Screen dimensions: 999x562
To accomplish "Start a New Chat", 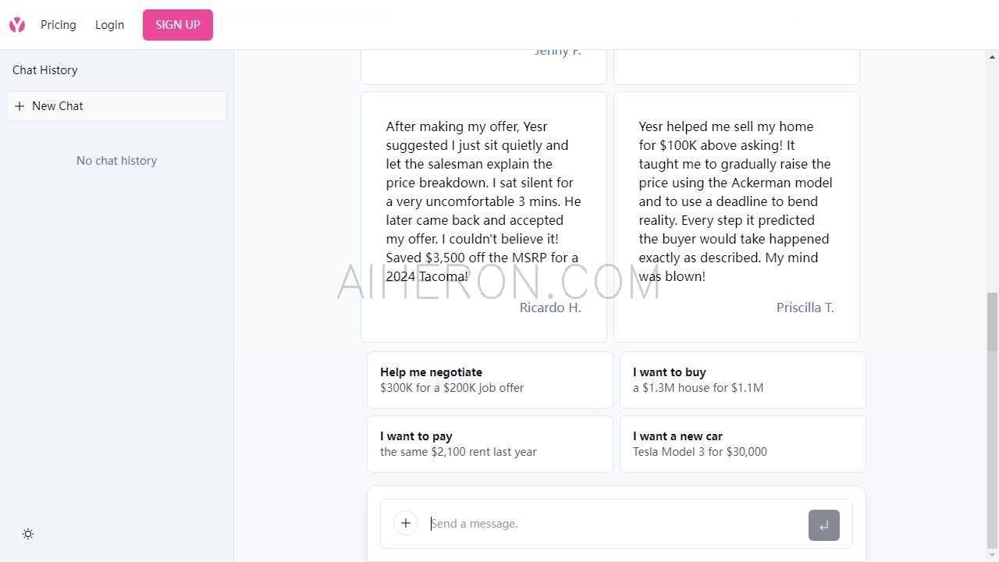I will [116, 105].
